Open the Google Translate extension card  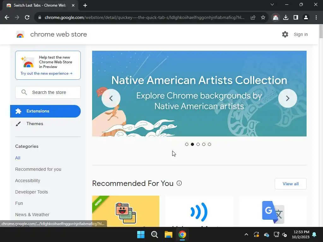point(273,211)
